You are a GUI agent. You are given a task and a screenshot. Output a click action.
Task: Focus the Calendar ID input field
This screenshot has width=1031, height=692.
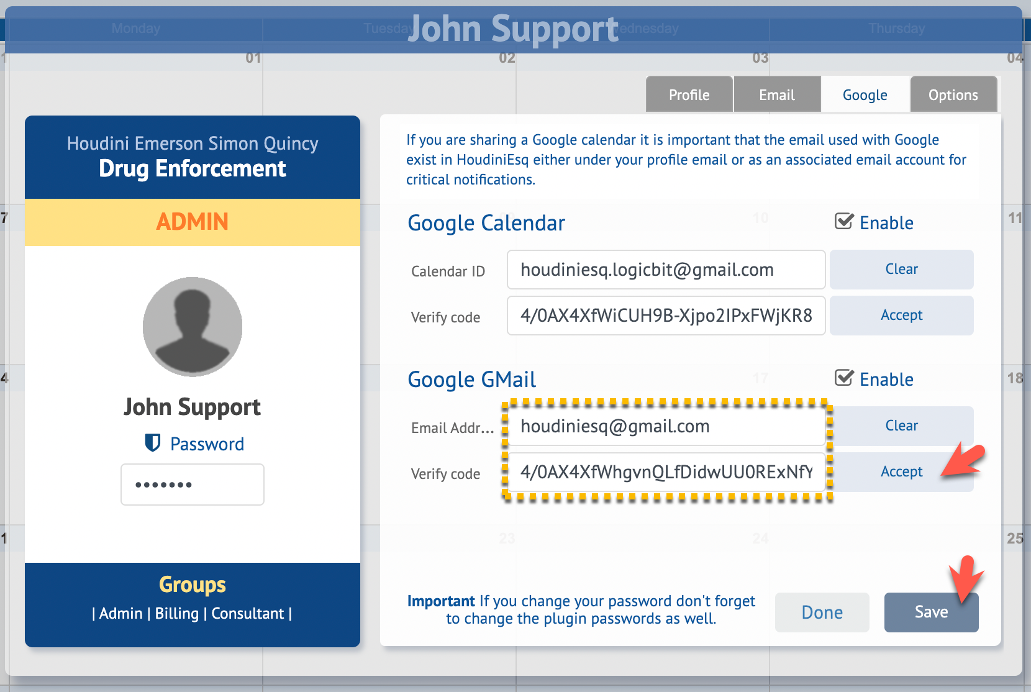pyautogui.click(x=666, y=270)
